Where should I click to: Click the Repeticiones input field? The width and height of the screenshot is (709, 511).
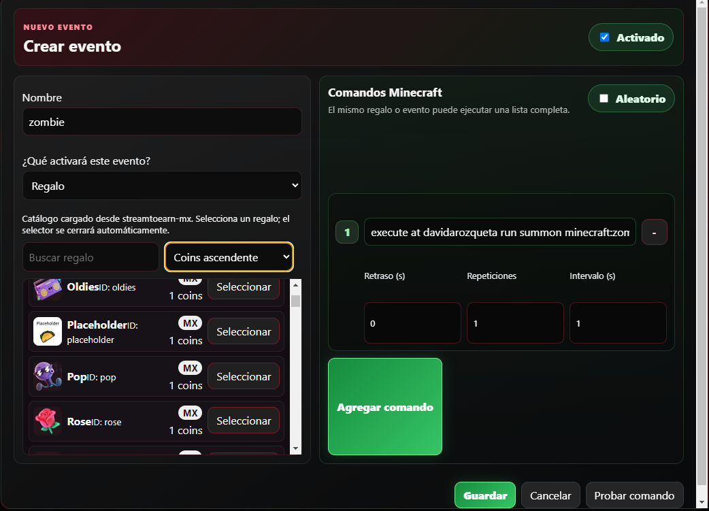click(515, 323)
